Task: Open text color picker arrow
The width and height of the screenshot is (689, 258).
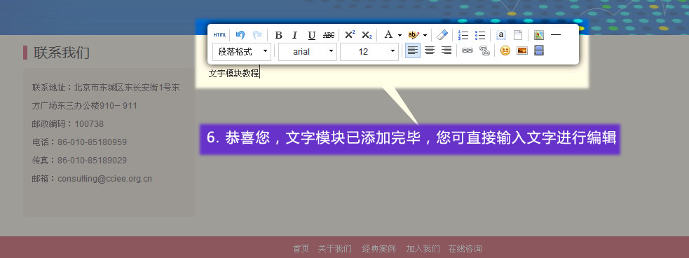Action: pyautogui.click(x=400, y=35)
